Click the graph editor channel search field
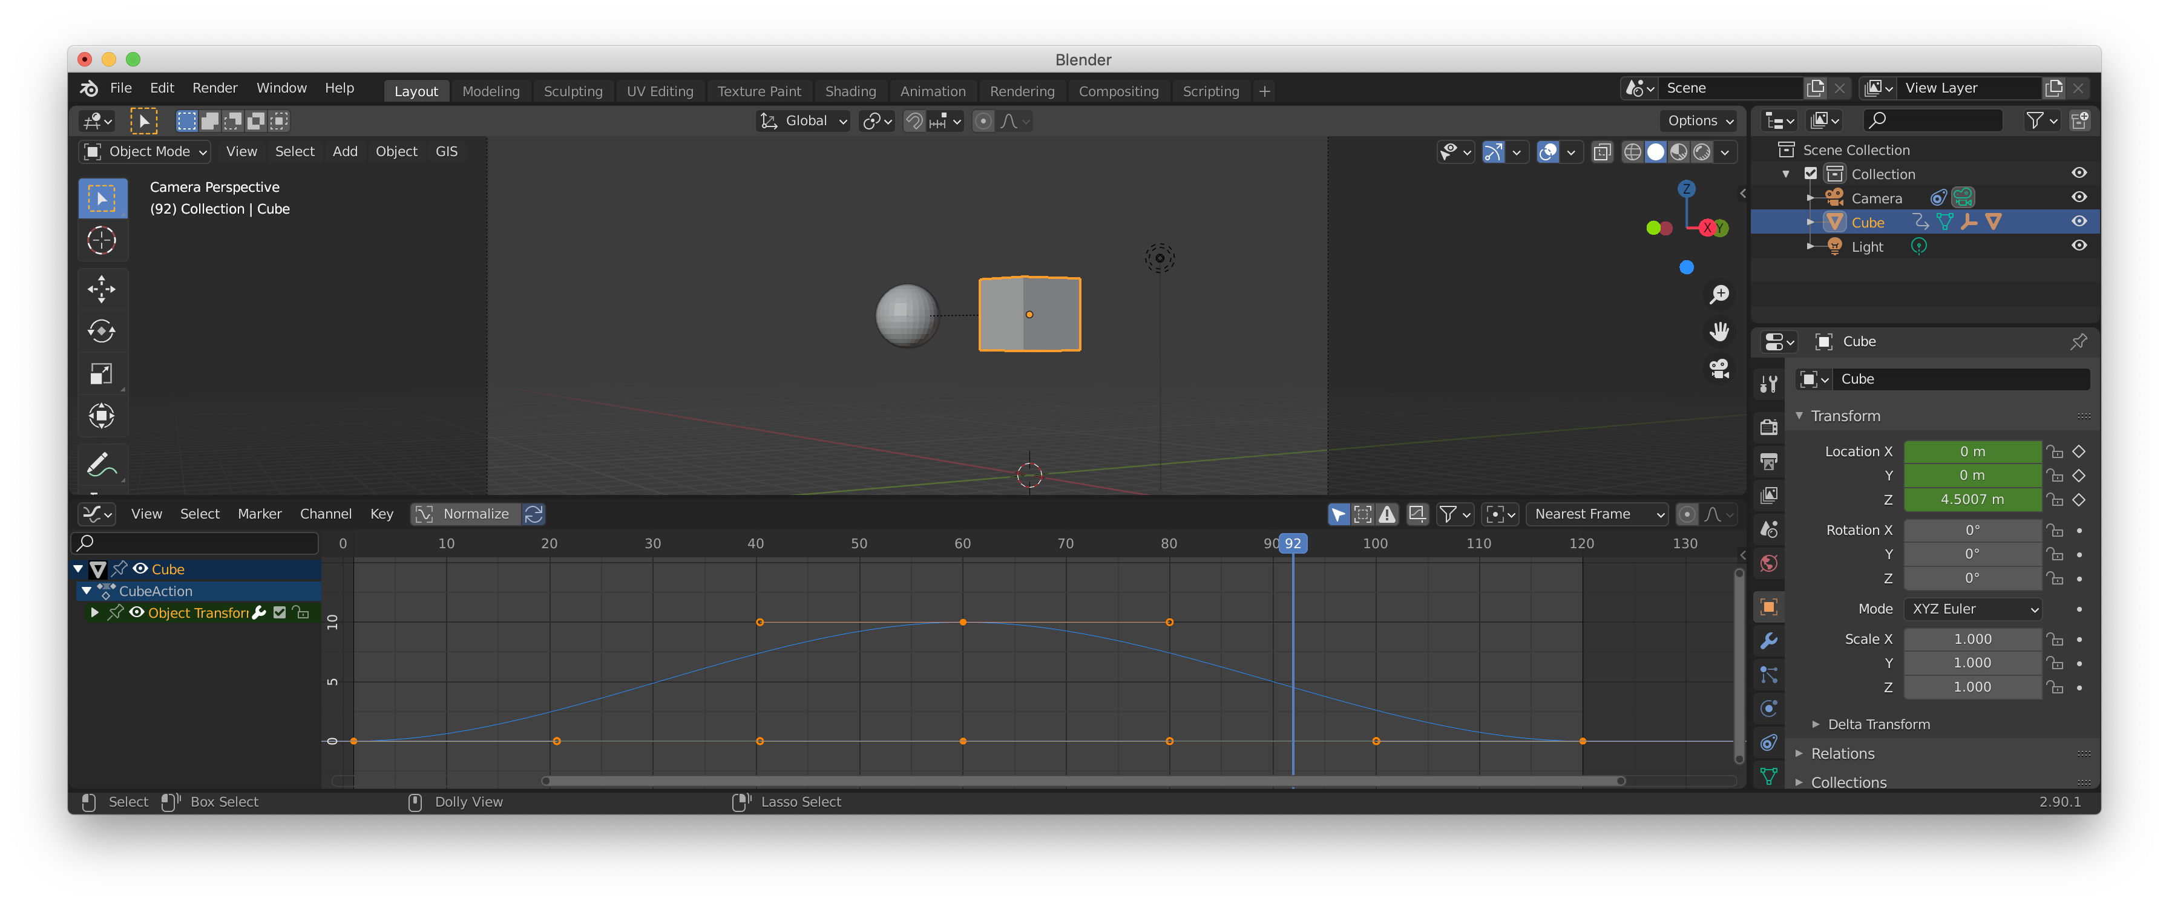This screenshot has width=2169, height=904. pos(195,543)
